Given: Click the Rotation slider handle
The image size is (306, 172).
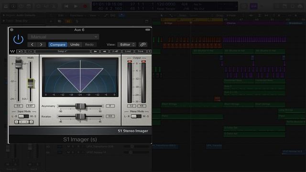Looking at the screenshot, I should (x=80, y=117).
